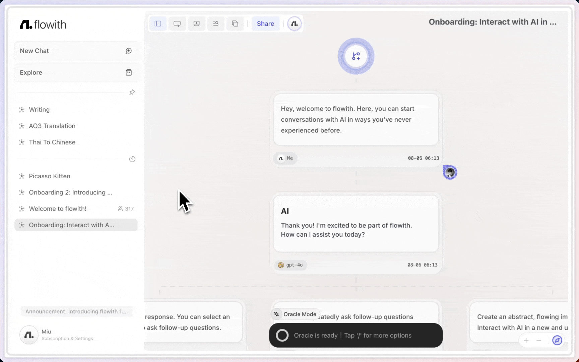Open the Thai To Chinese chat

[76, 142]
